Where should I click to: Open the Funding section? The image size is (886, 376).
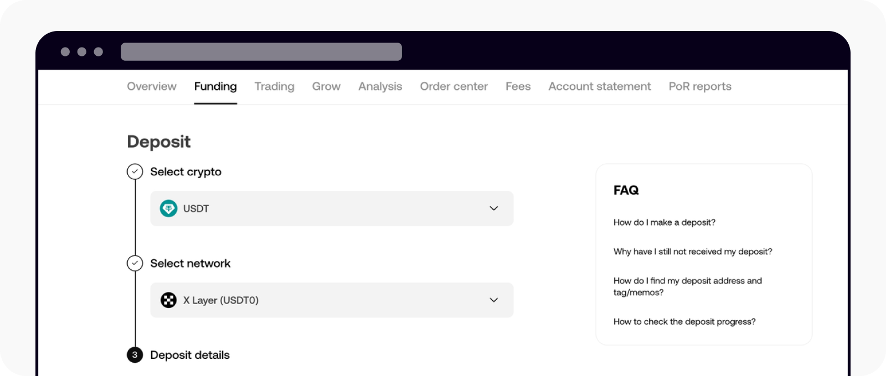pos(215,86)
